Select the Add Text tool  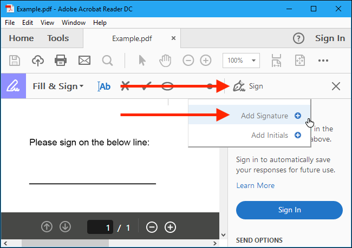click(x=104, y=86)
